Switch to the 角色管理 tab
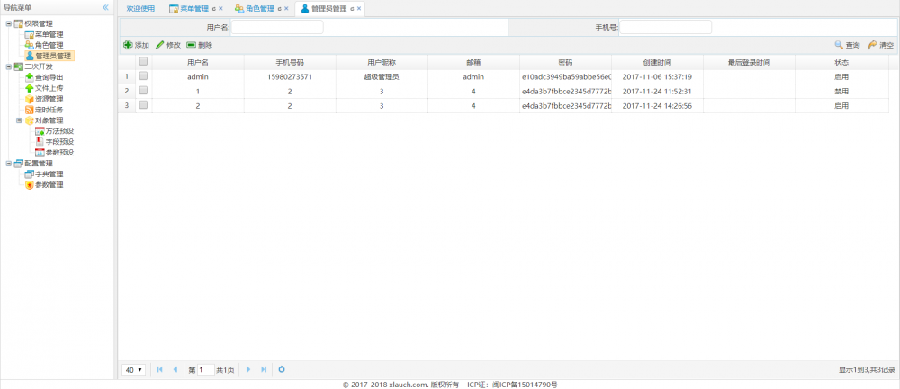900x389 pixels. tap(259, 9)
